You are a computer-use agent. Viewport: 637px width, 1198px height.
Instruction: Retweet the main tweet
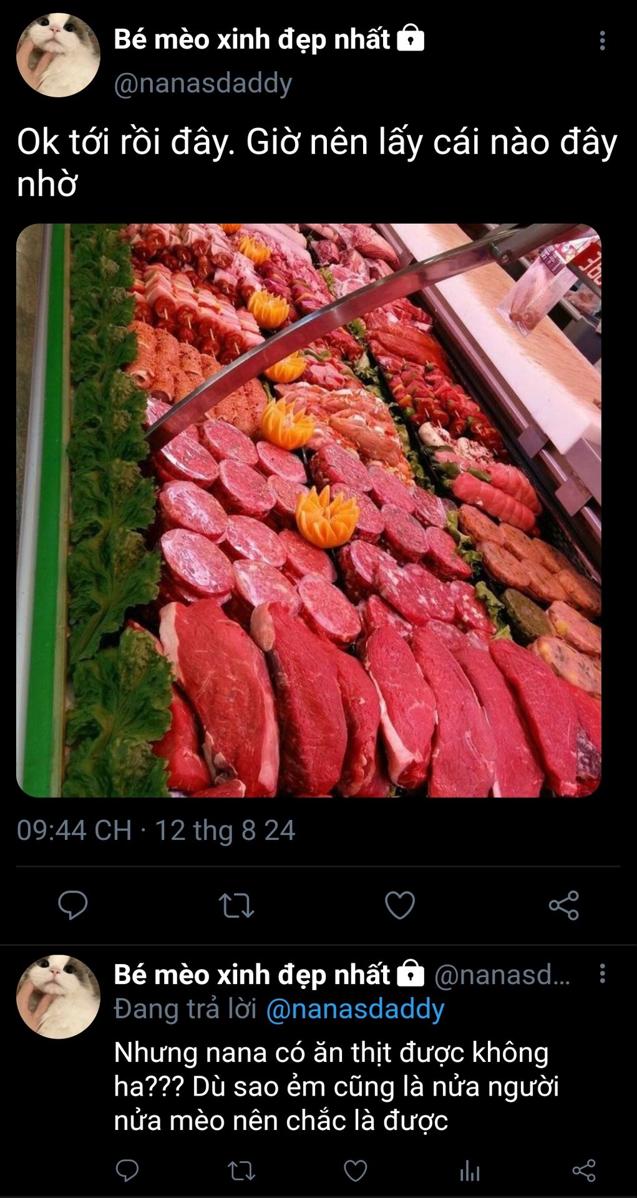(236, 905)
